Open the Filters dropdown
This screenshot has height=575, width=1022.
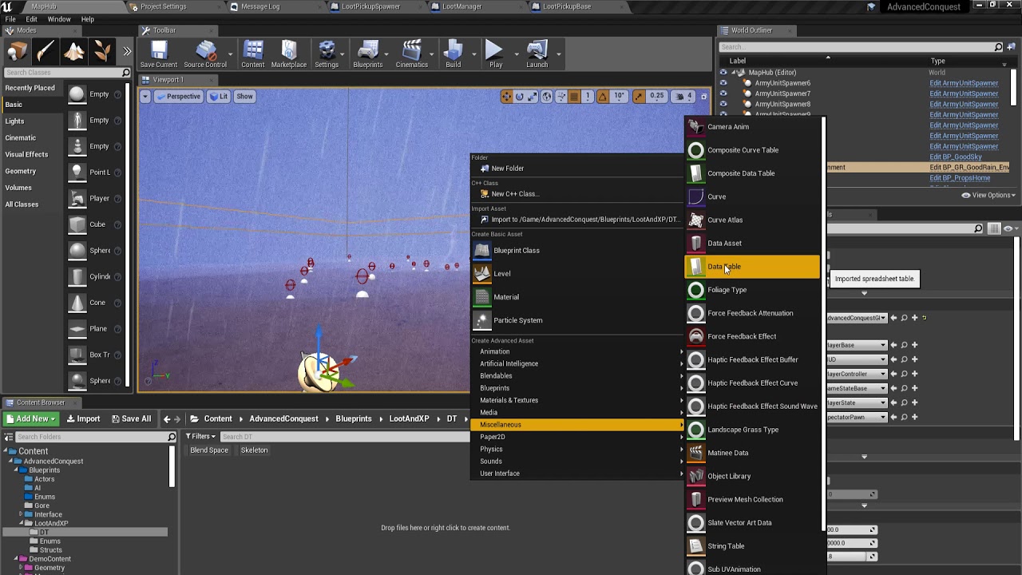click(200, 436)
